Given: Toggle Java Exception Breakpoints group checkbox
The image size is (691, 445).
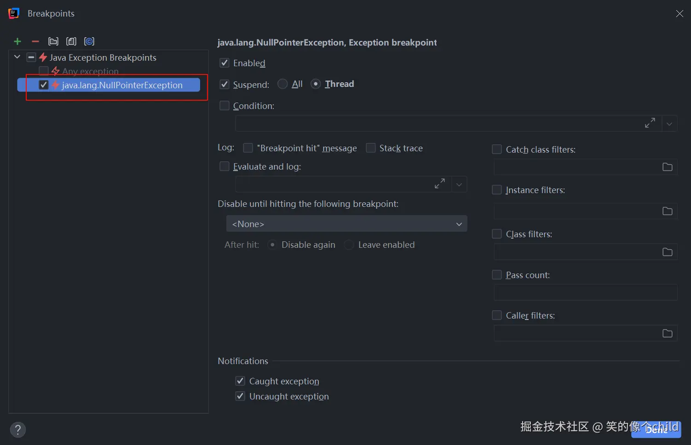Looking at the screenshot, I should click(x=31, y=57).
